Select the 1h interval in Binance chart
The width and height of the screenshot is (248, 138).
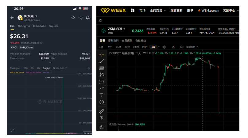pyautogui.click(x=32, y=68)
